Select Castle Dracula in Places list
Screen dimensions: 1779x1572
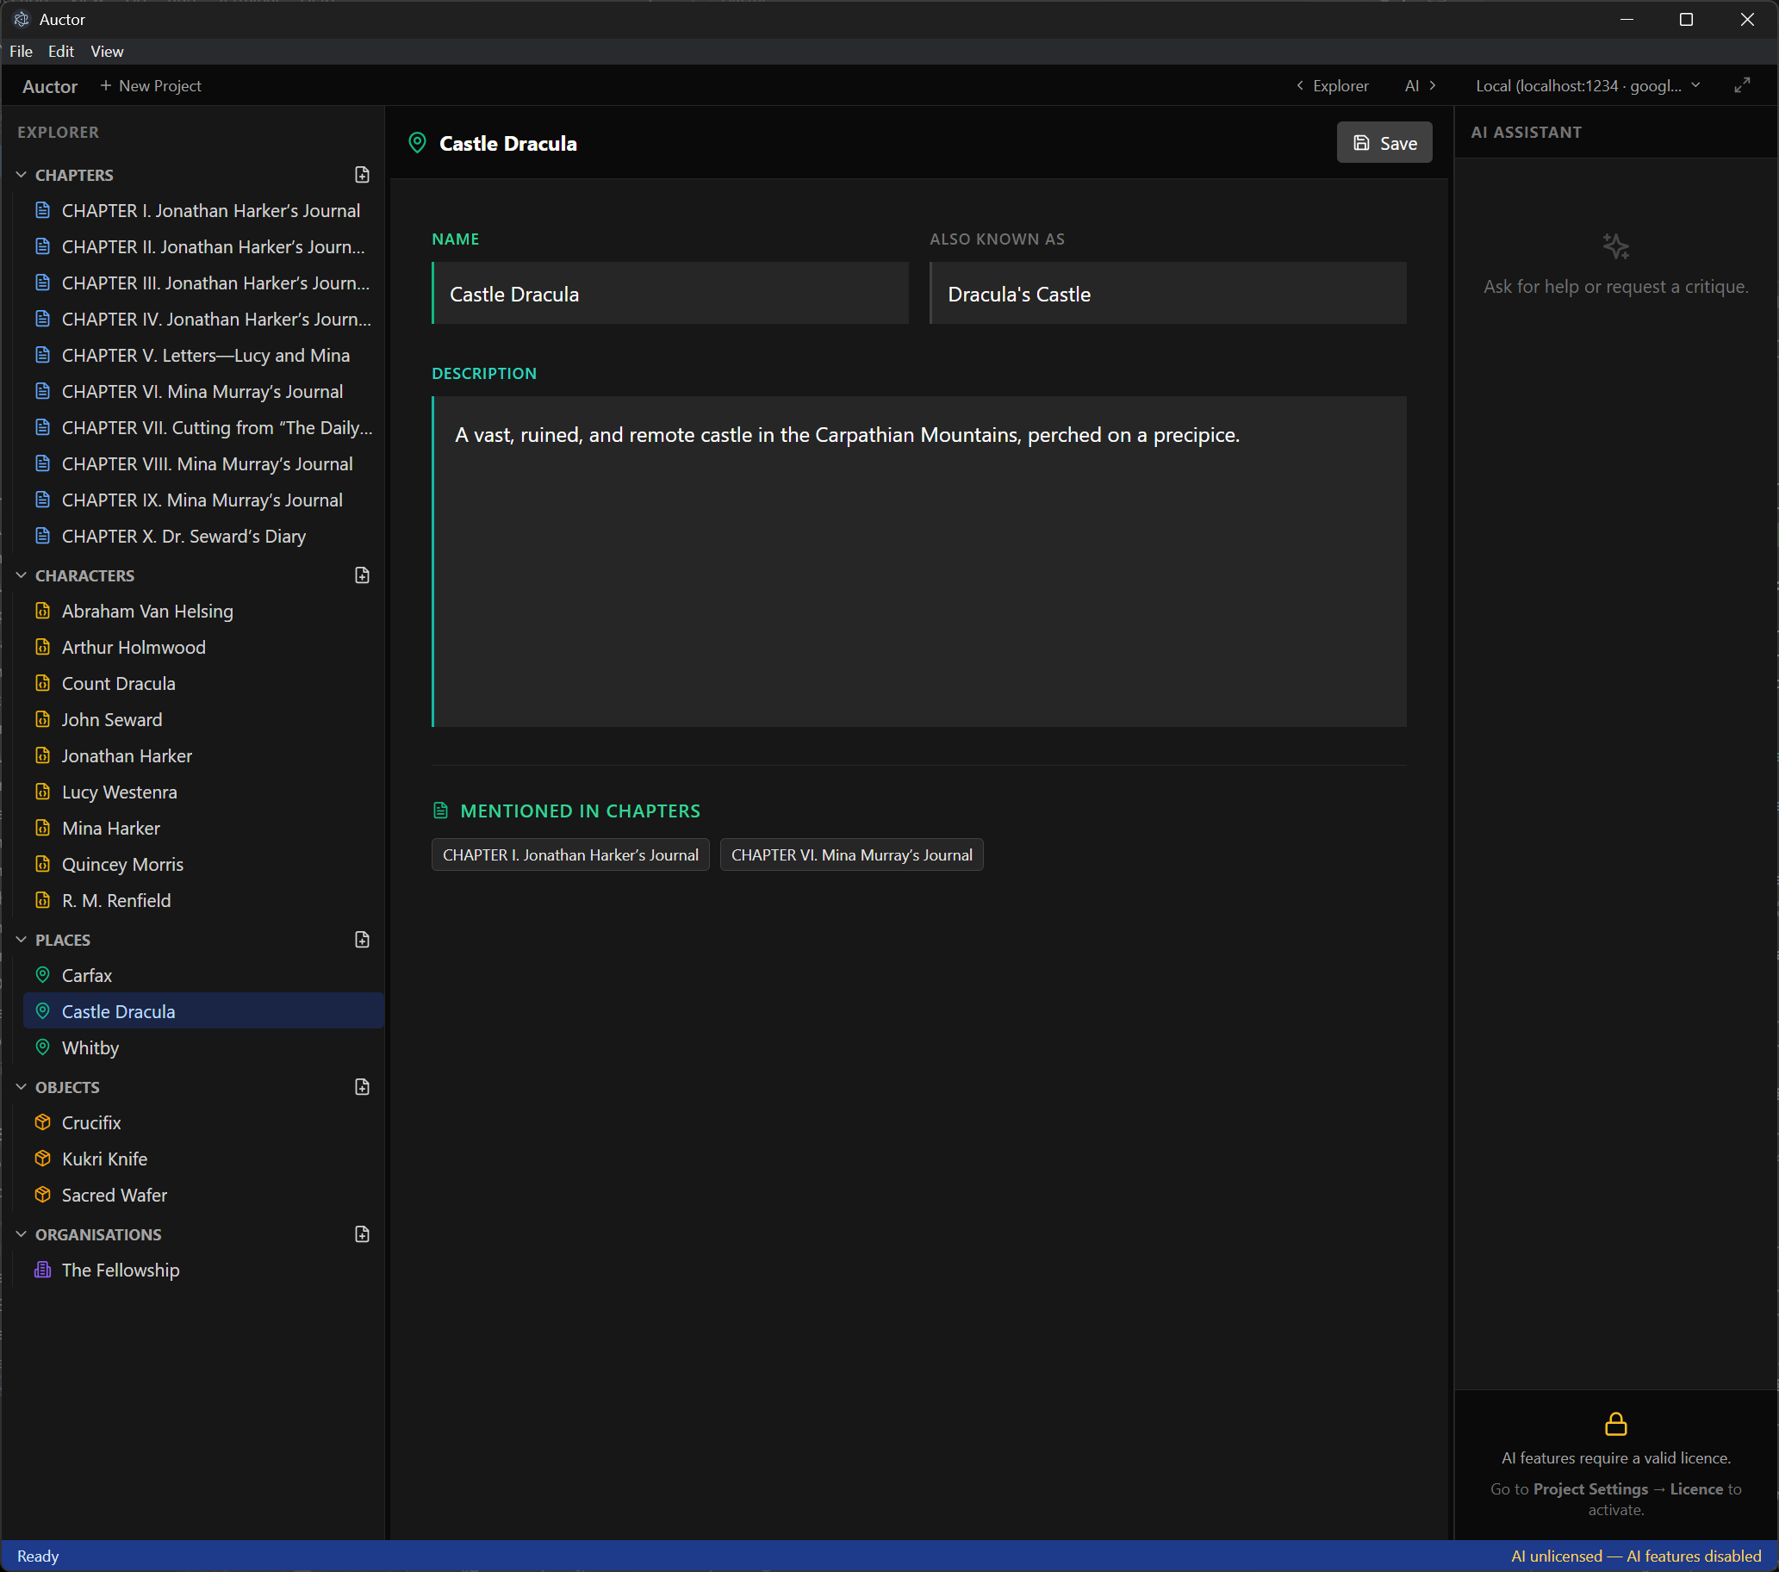[203, 1010]
